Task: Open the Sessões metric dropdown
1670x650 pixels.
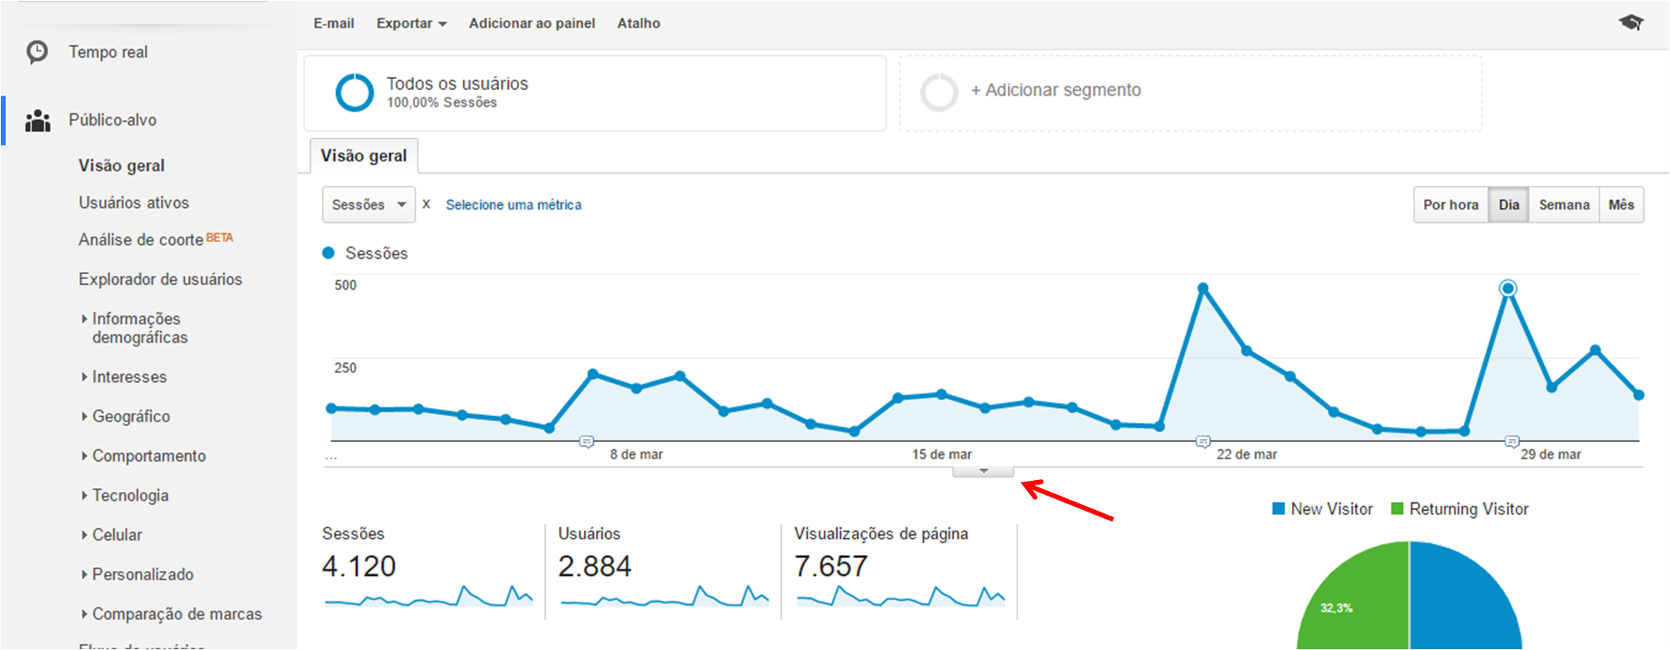Action: (368, 205)
